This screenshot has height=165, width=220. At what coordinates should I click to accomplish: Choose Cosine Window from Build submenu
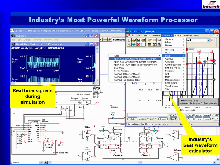click(135, 71)
